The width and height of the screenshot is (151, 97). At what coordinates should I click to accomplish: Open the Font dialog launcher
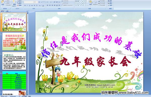pos(45,8)
